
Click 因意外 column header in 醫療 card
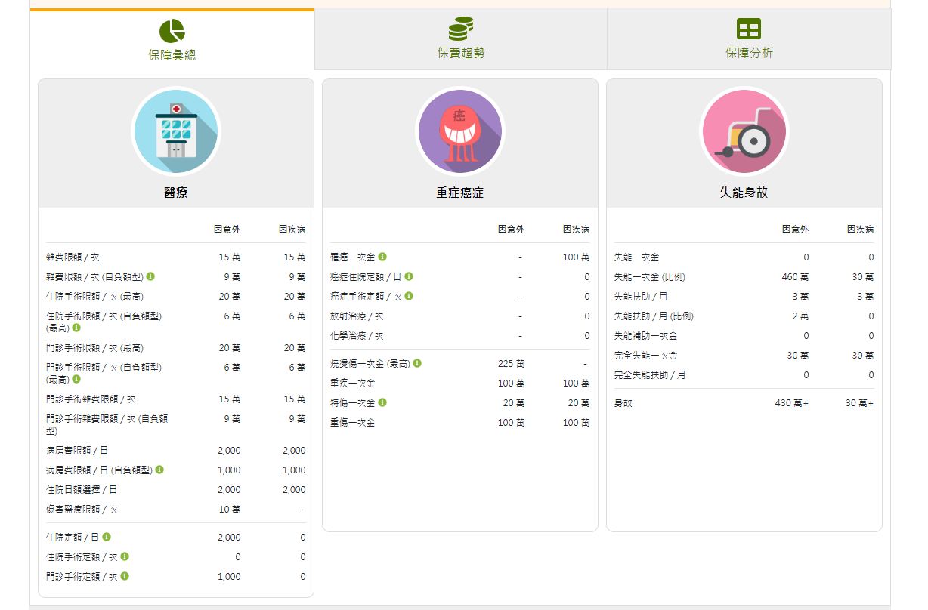tap(227, 229)
